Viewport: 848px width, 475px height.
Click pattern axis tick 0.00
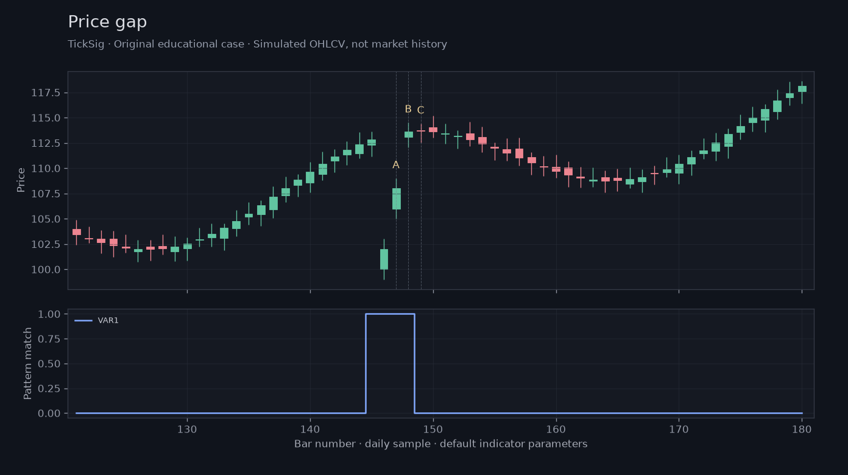[x=49, y=413]
